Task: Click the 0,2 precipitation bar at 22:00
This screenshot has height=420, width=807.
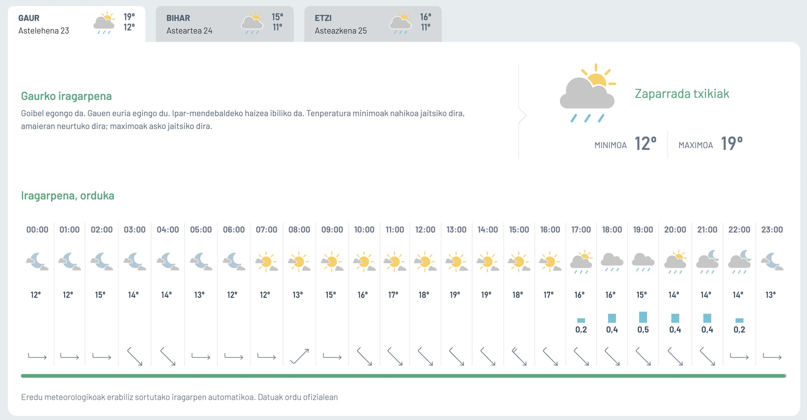Action: click(739, 320)
